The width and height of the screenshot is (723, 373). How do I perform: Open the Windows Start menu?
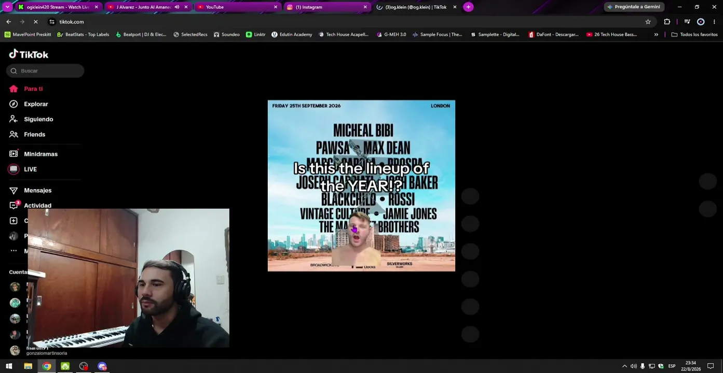tap(9, 366)
